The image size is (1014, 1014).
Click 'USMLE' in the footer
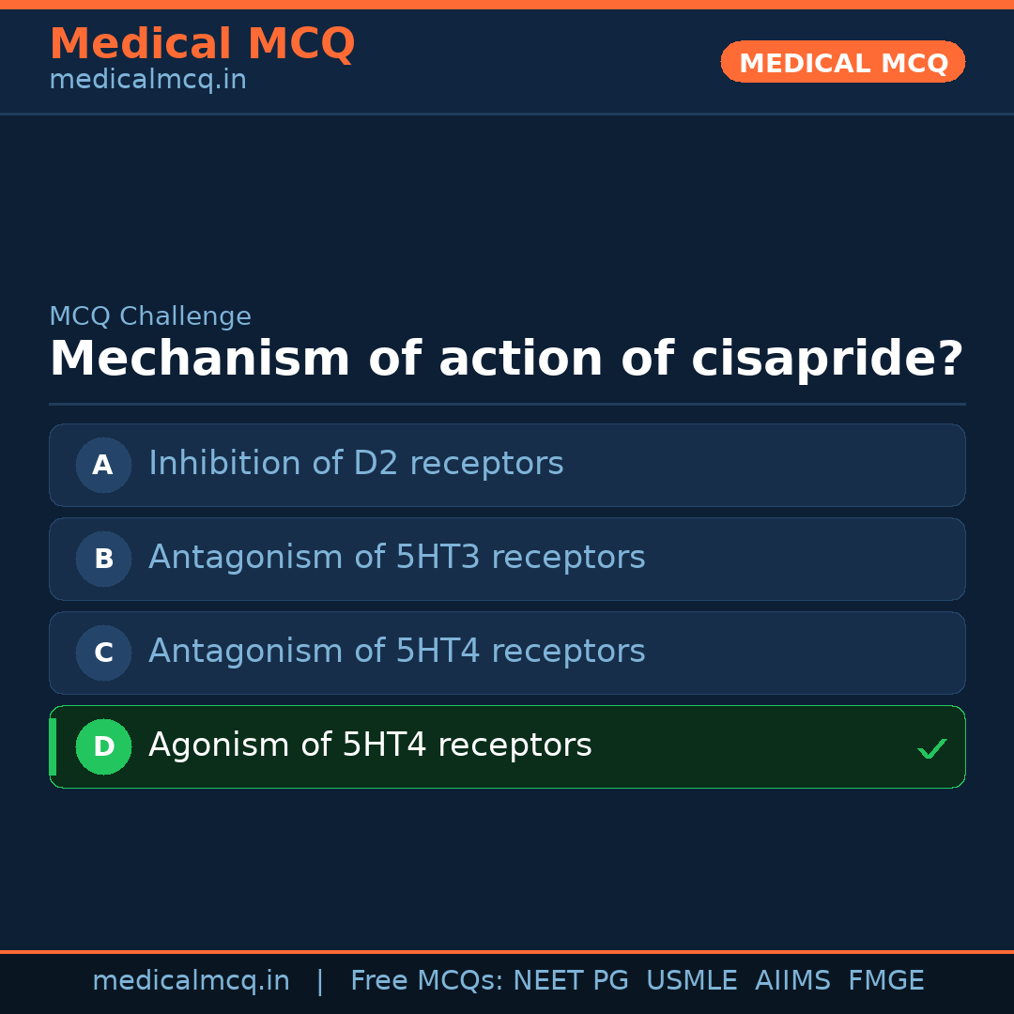tap(691, 981)
